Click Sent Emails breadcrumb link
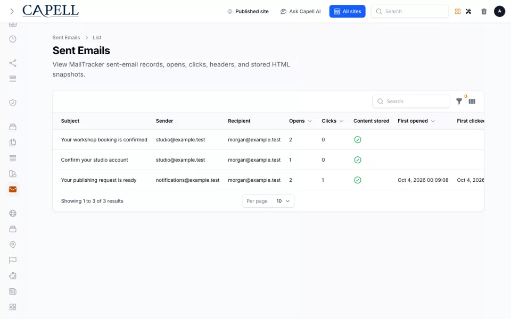Screen dimensions: 511x319 [66, 38]
